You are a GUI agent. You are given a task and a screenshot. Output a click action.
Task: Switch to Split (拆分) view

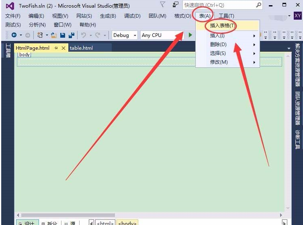tap(50, 223)
